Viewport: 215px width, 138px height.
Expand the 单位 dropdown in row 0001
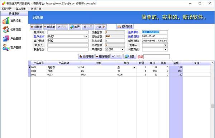[x=134, y=68]
